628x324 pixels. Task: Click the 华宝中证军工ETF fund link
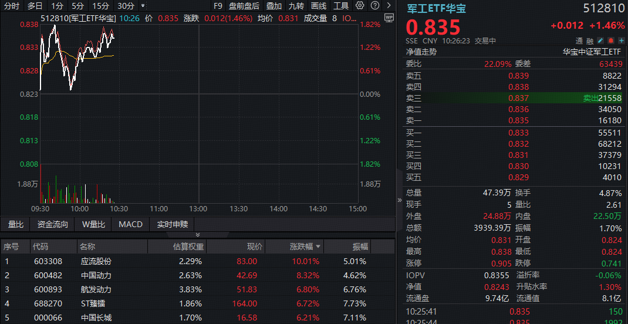click(592, 52)
